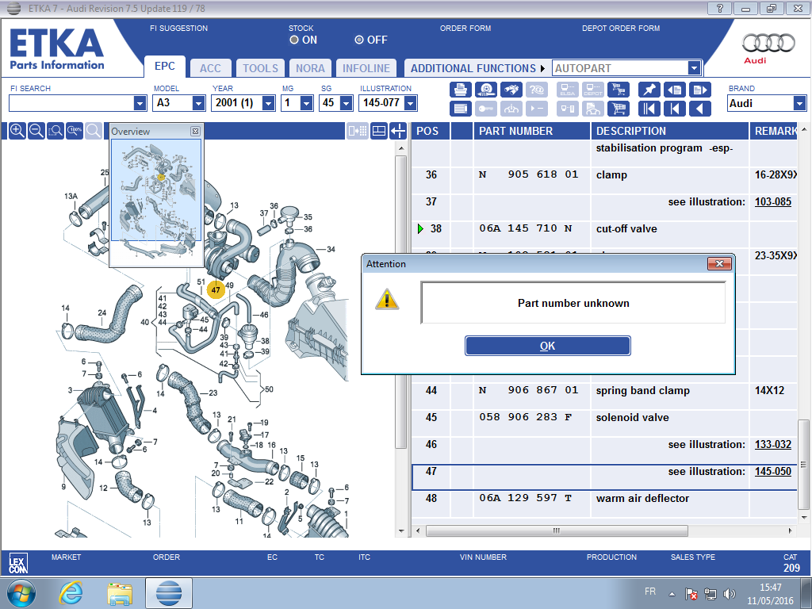Open the ILLUSTRATION dropdown 145-077

coord(410,103)
